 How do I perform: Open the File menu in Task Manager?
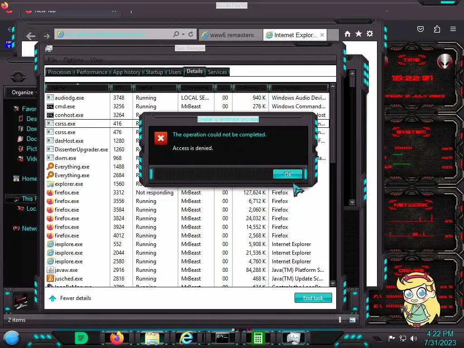pos(52,60)
